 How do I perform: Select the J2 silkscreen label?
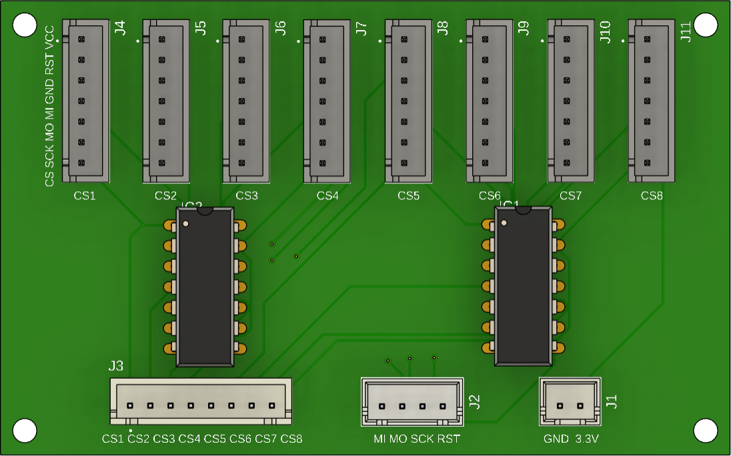pyautogui.click(x=474, y=401)
